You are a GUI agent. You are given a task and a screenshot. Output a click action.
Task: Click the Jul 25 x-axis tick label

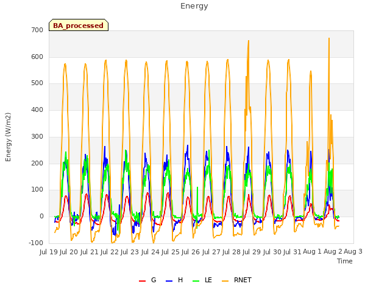(x=171, y=252)
